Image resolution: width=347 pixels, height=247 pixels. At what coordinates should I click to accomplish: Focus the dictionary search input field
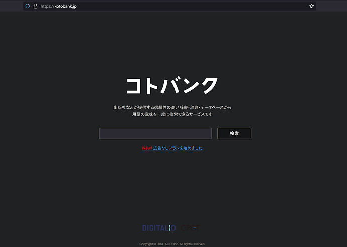155,133
